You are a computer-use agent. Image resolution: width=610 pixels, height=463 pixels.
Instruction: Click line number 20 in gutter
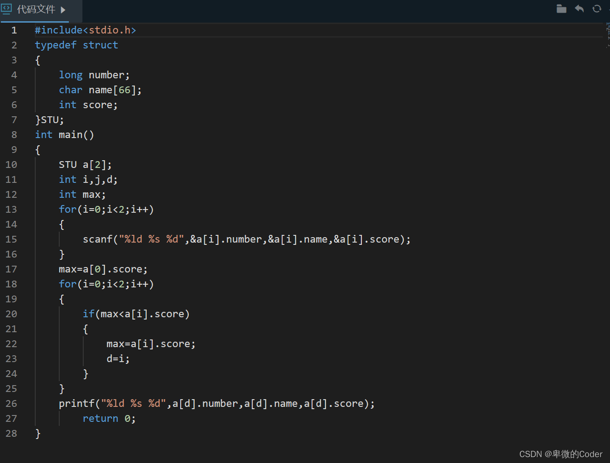click(x=11, y=314)
